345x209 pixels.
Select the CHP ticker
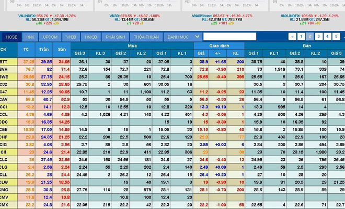pos(4,137)
